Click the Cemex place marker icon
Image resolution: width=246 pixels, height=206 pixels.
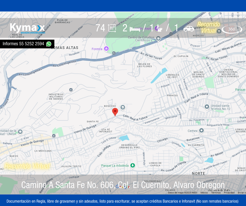[x=202, y=130]
